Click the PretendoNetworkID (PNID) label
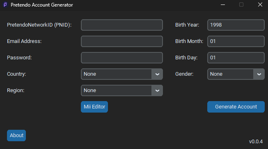 point(39,25)
